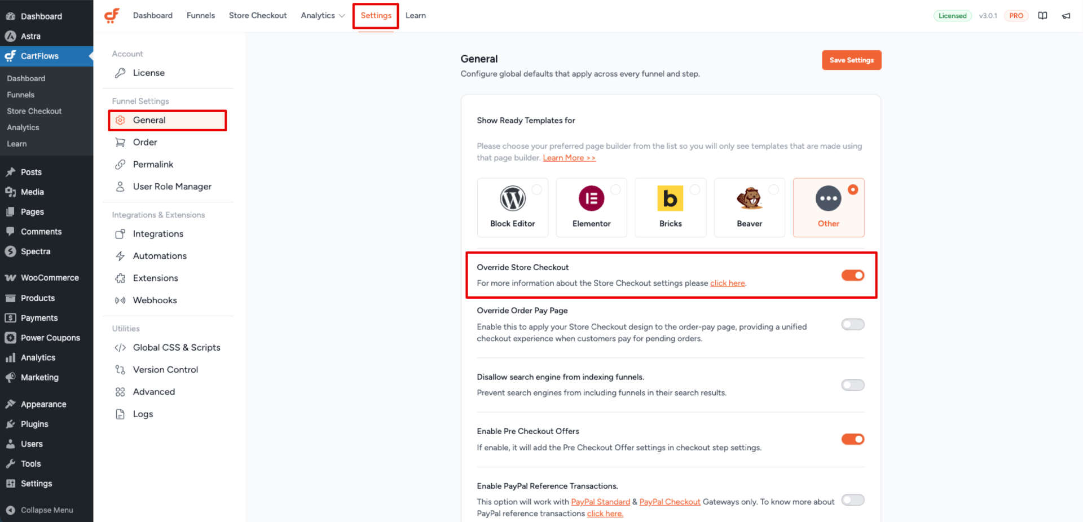1083x522 pixels.
Task: Click the Order cart icon in sidebar
Action: pyautogui.click(x=120, y=142)
